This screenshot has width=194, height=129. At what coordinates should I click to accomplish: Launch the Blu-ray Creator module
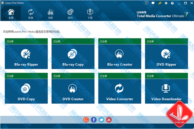coord(120,57)
